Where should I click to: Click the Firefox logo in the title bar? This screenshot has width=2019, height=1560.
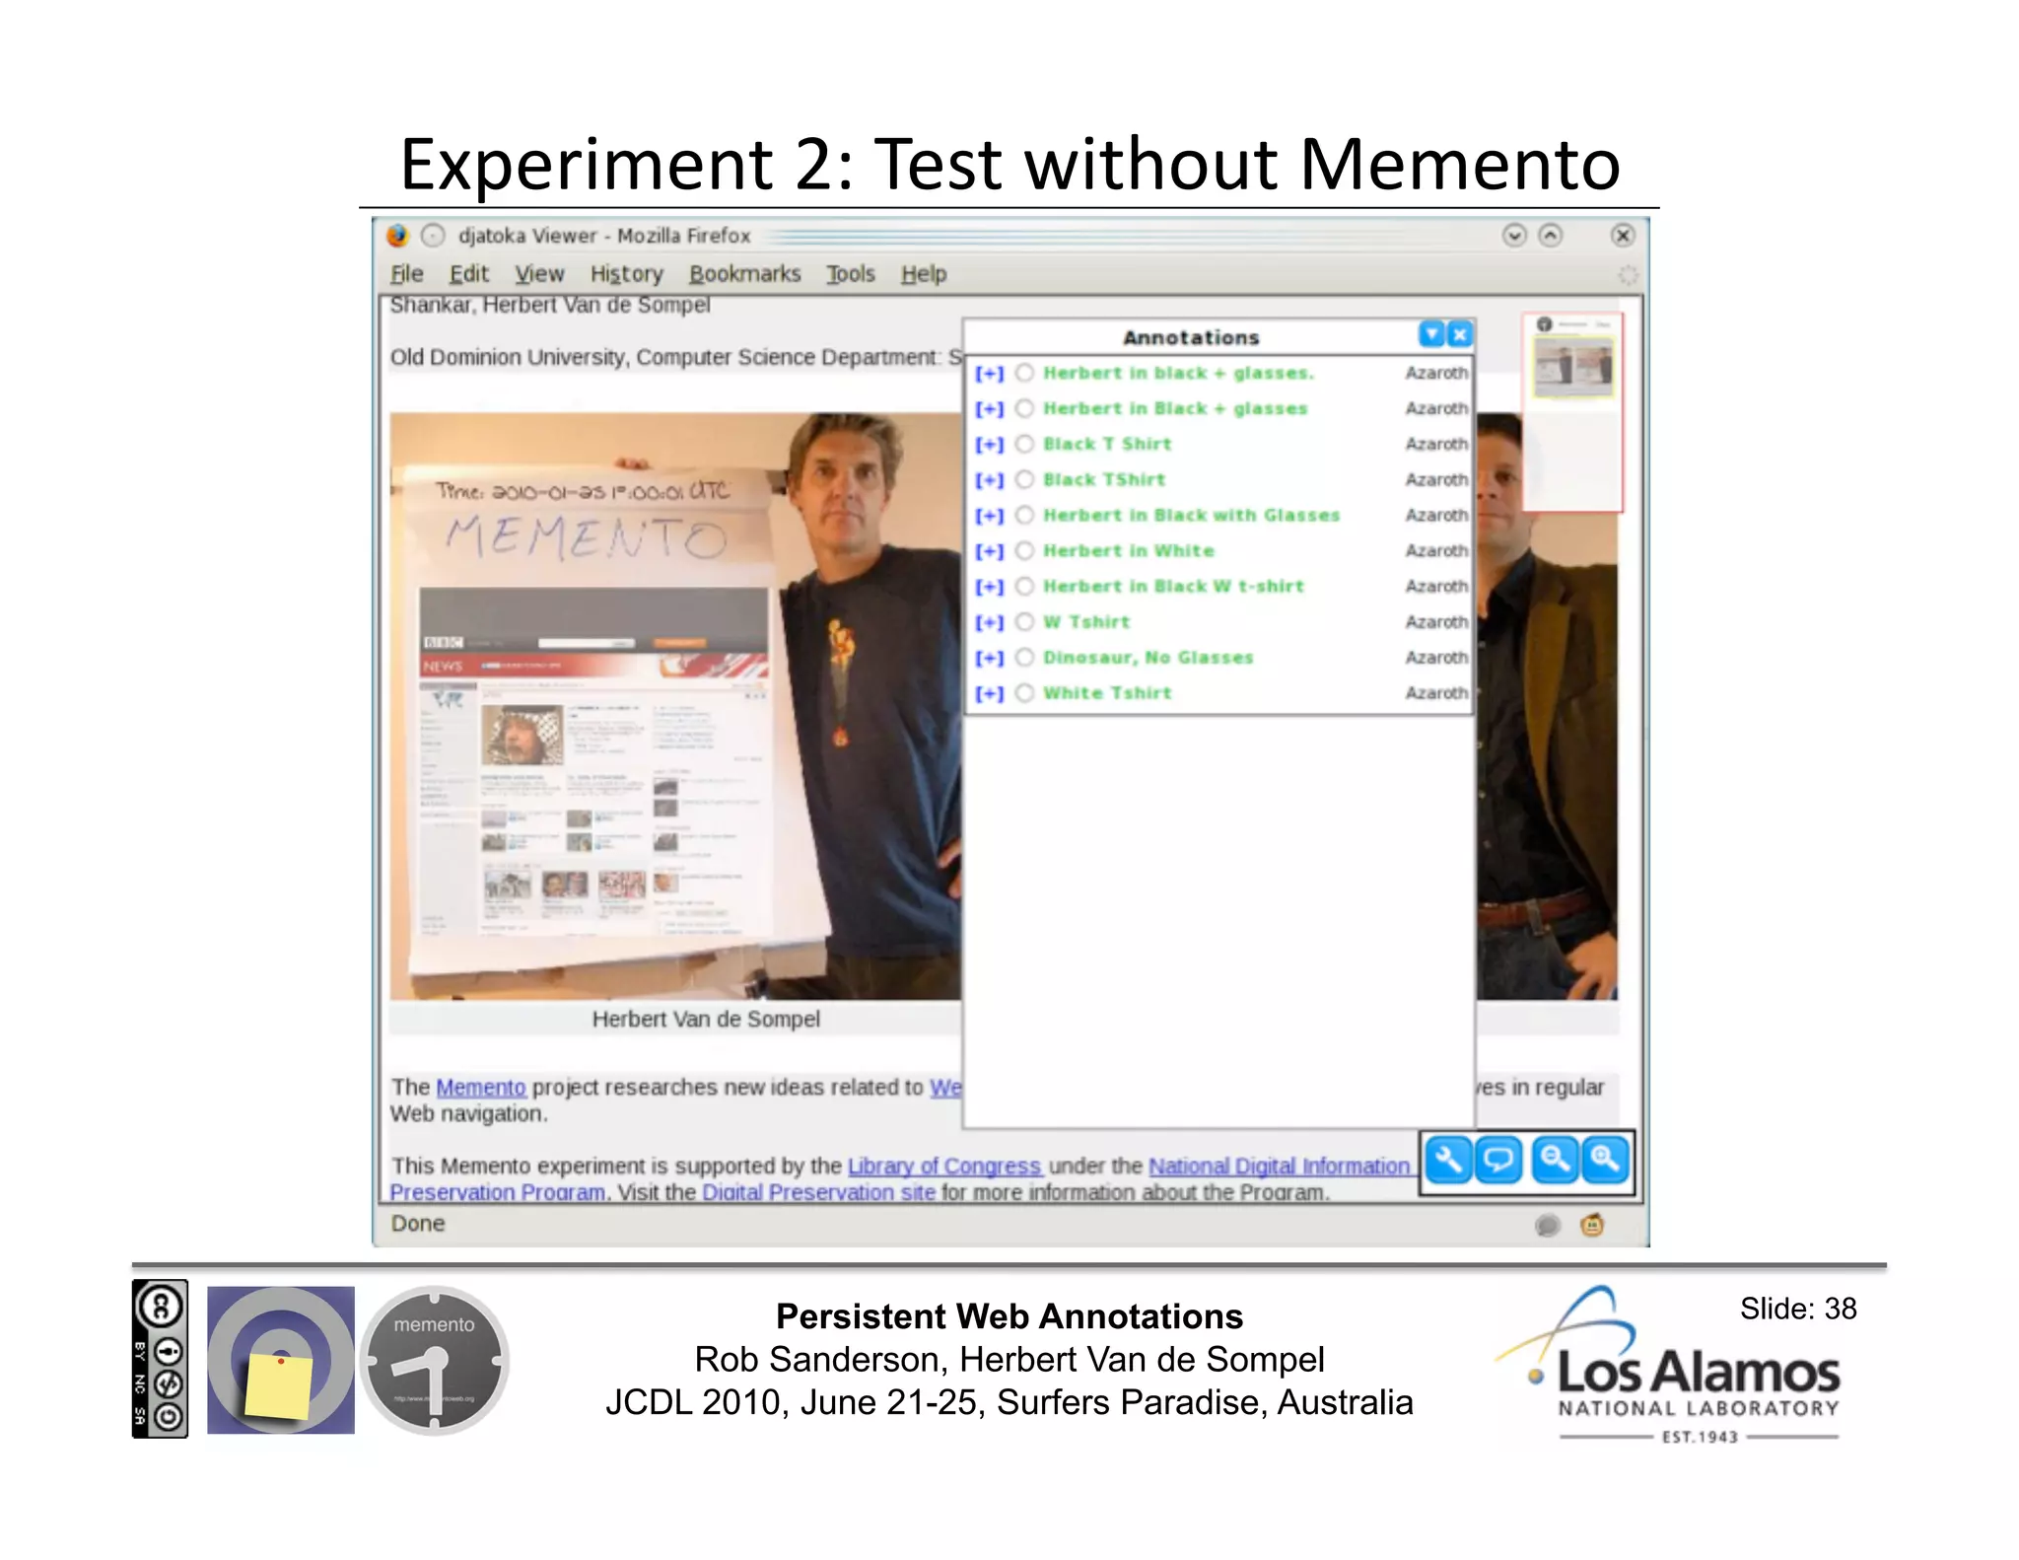(x=397, y=236)
